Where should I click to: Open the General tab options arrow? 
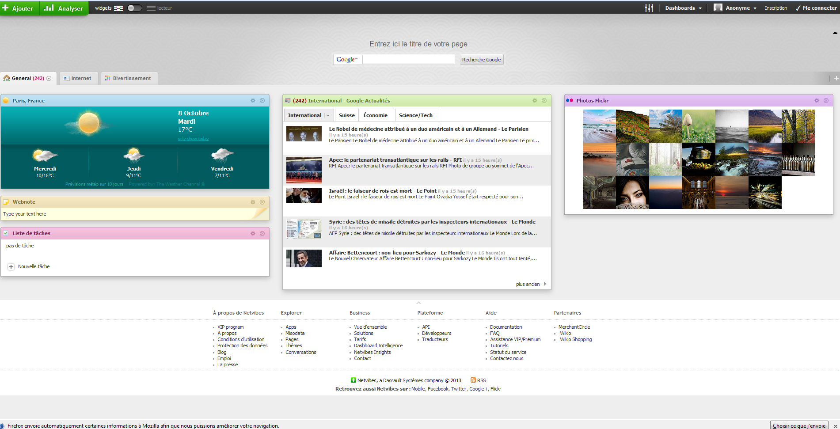(49, 78)
